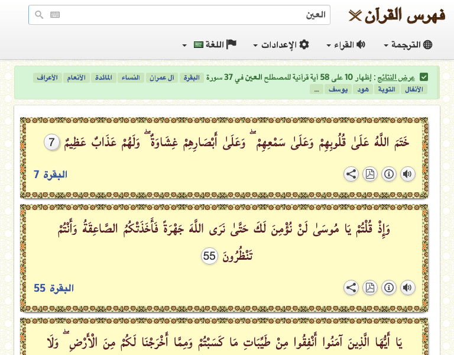Click the البقرة 7 verse reference link
Viewport: 454px width, 355px height.
click(x=51, y=175)
